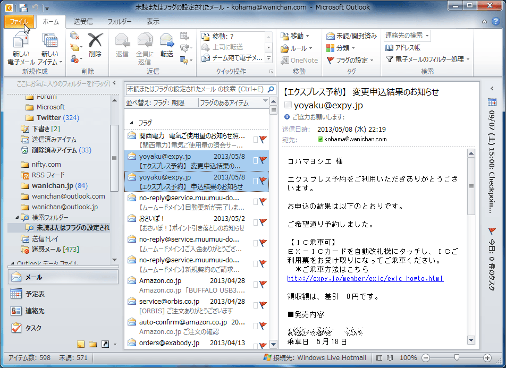This screenshot has width=506, height=368.
Task: Click the zoom slider handle
Action: click(x=457, y=358)
